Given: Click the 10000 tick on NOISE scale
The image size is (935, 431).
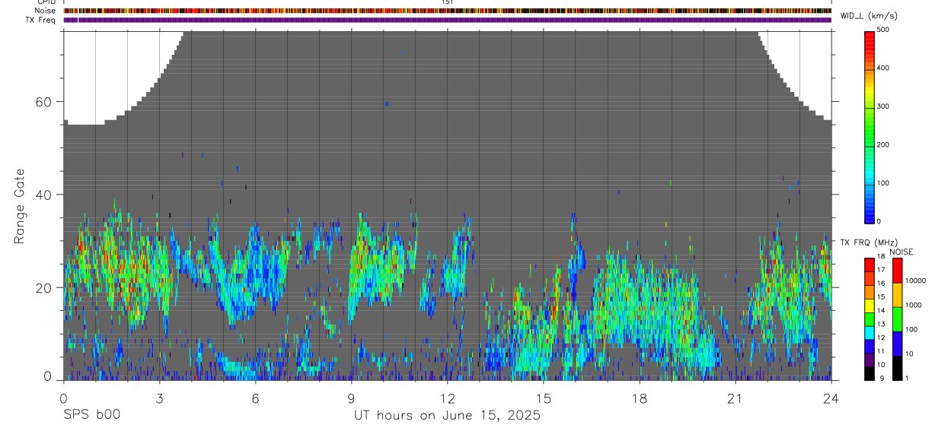Looking at the screenshot, I should pos(916,280).
